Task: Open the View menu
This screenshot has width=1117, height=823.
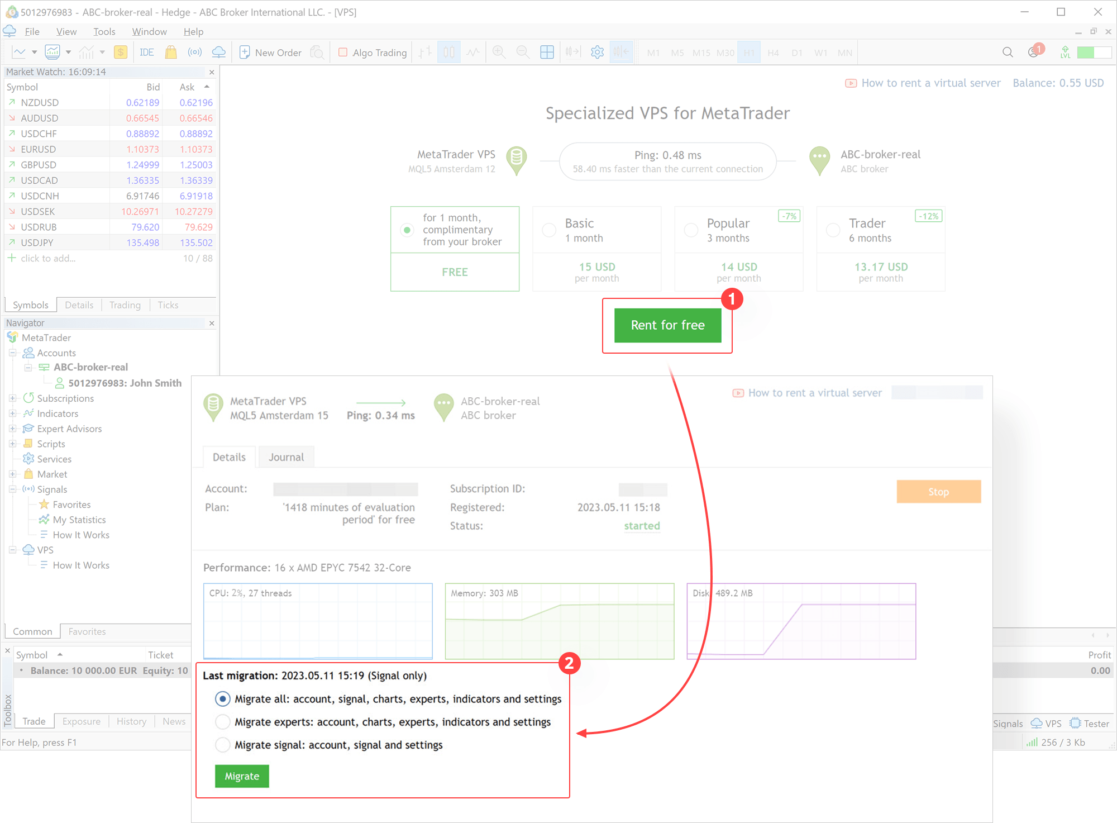Action: click(65, 31)
